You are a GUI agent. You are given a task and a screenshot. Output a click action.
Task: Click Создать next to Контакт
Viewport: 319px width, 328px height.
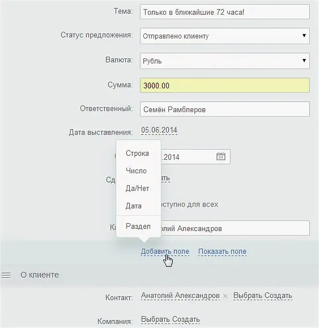[x=278, y=295]
